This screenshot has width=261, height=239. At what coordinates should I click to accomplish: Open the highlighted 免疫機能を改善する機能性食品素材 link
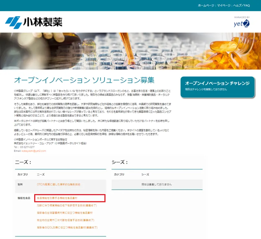pyautogui.click(x=57, y=198)
